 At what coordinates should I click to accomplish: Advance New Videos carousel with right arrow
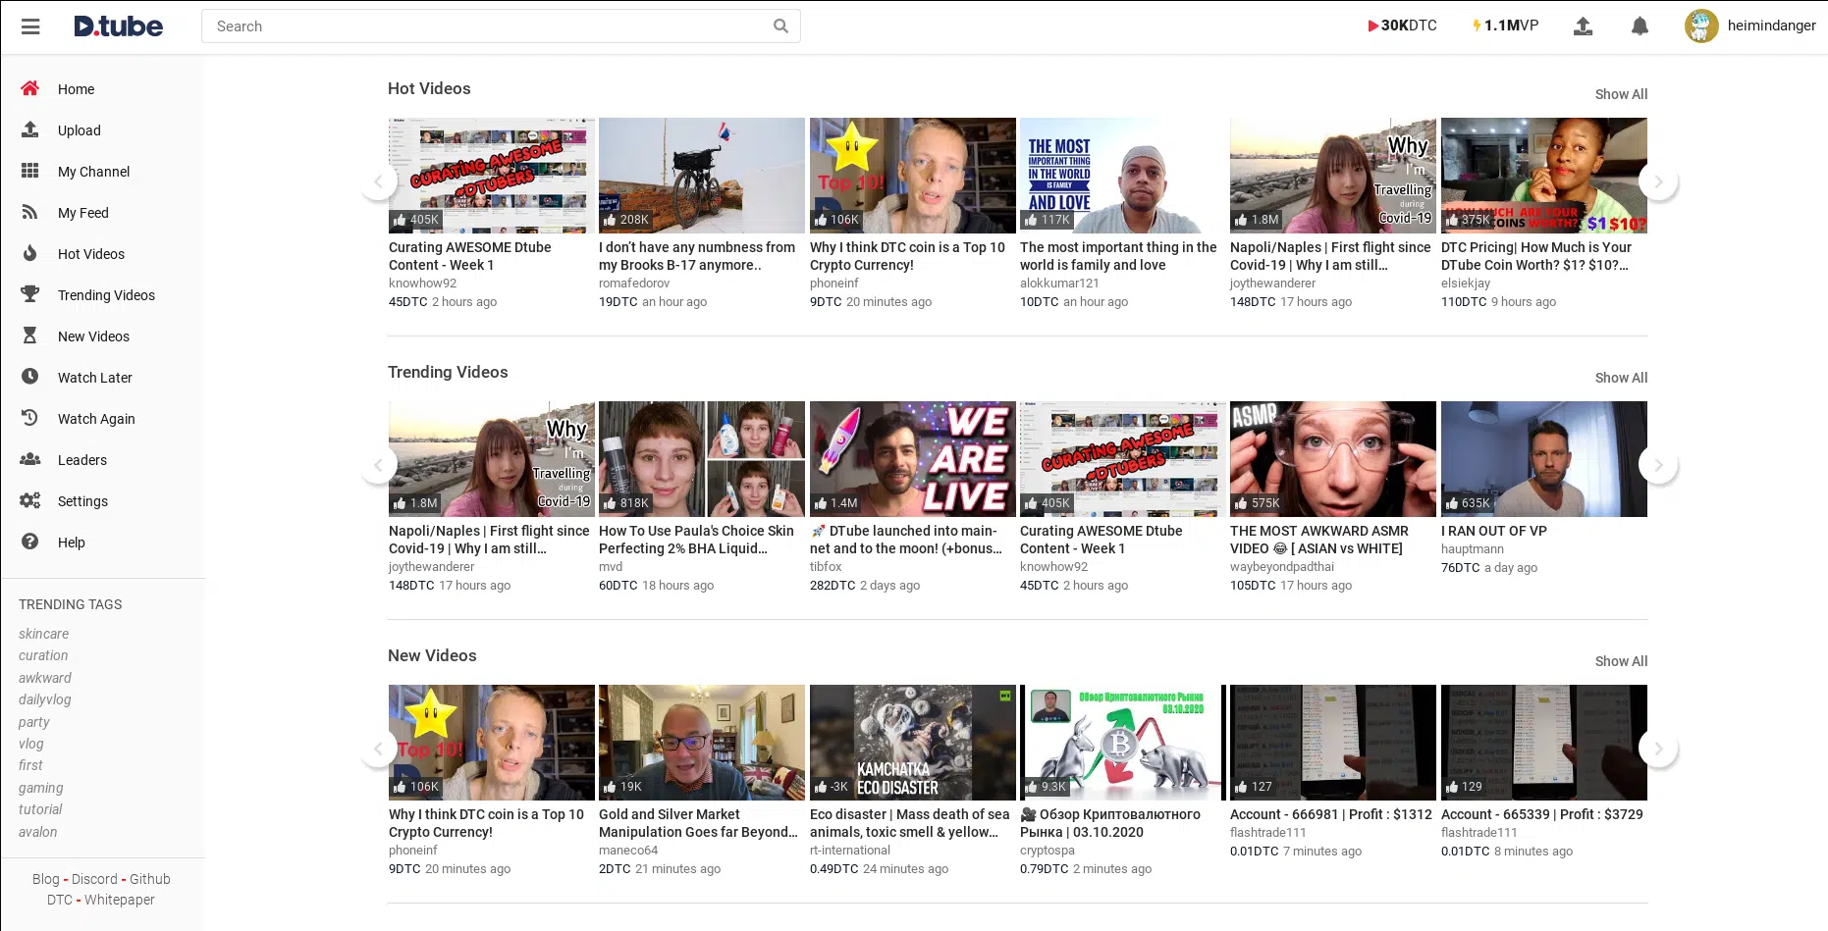tap(1658, 749)
